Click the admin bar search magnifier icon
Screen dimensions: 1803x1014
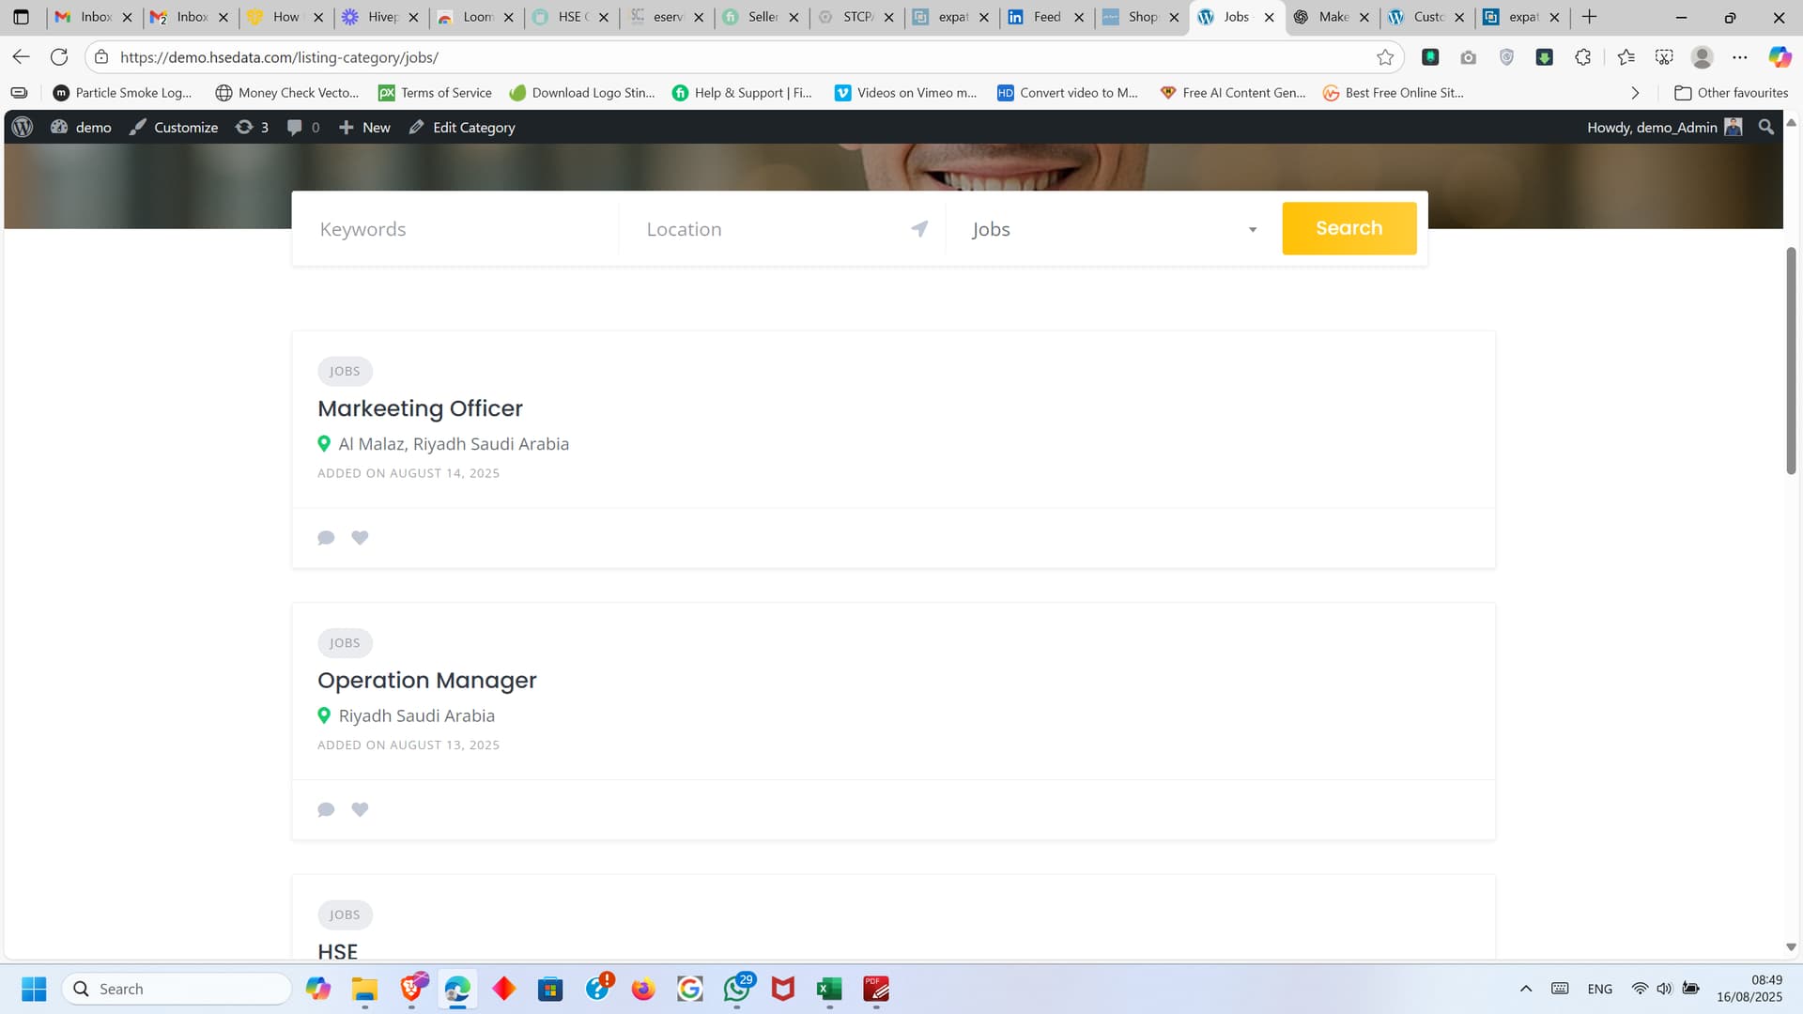pyautogui.click(x=1766, y=127)
